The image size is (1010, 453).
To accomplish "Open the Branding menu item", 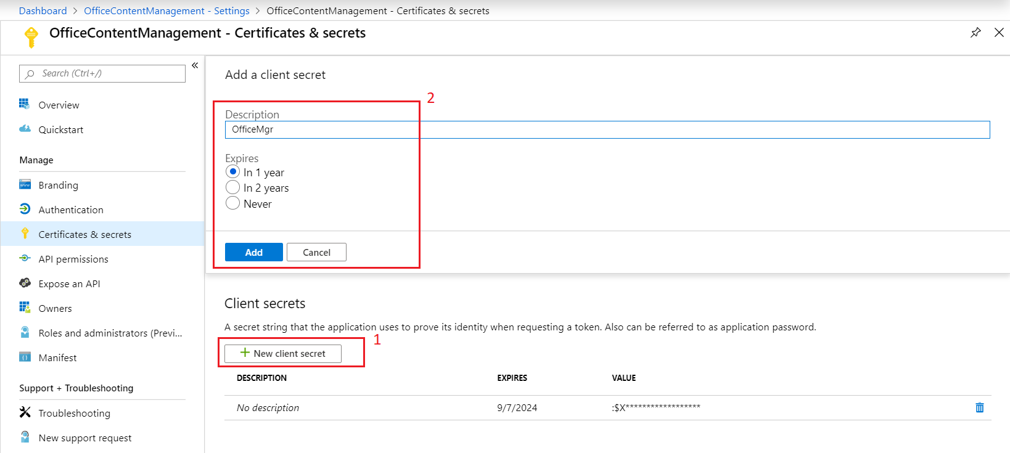I will point(58,185).
